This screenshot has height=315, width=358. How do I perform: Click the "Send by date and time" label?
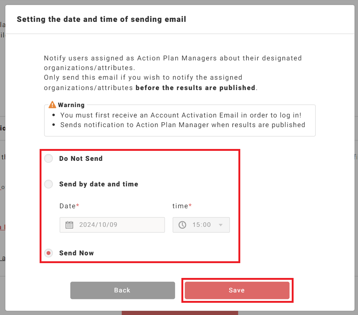click(98, 184)
